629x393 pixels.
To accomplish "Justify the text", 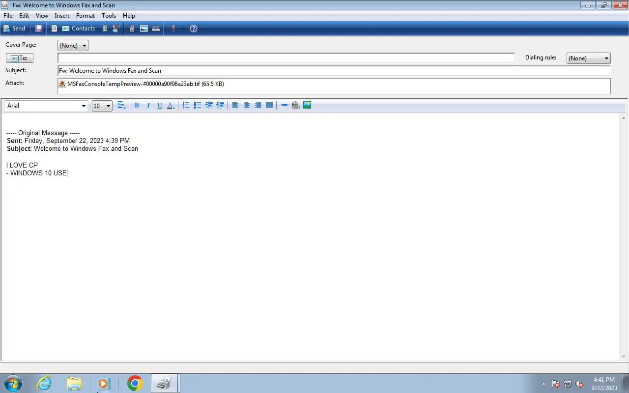I will pos(269,105).
